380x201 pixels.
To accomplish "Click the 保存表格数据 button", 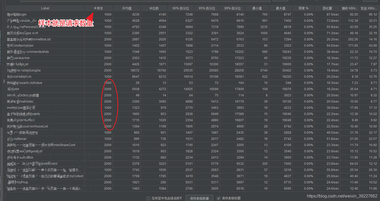I will click(199, 198).
